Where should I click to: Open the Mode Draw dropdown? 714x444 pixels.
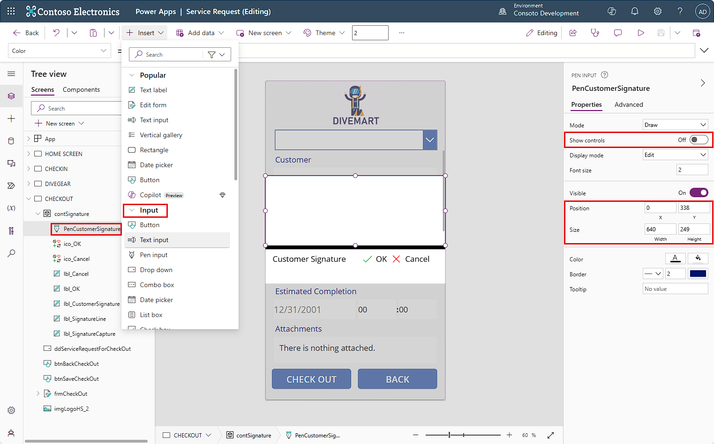[675, 125]
